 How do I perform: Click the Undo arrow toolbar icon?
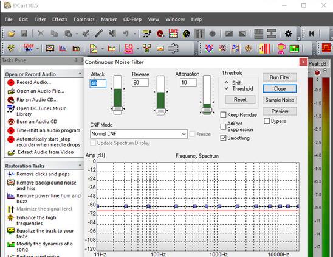tap(126, 33)
